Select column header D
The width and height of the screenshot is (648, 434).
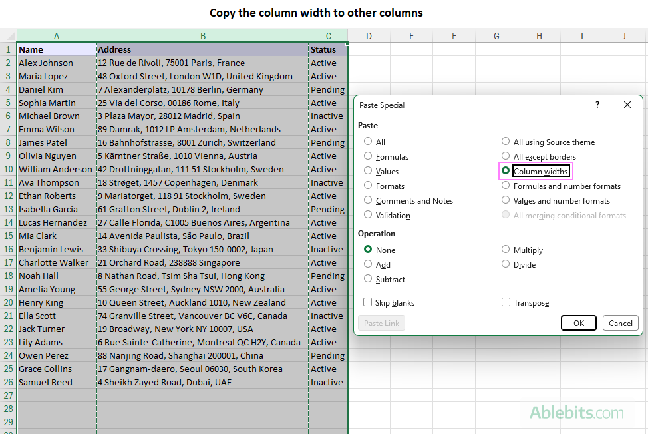pos(369,36)
